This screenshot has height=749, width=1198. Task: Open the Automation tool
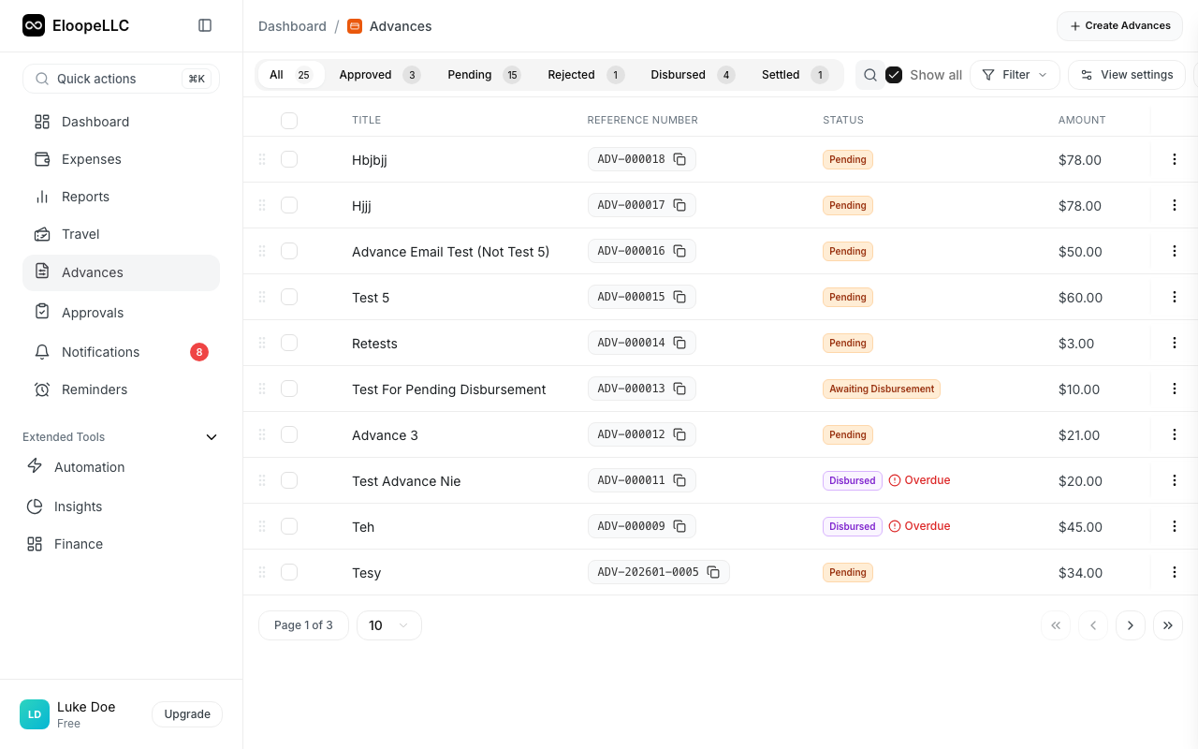[x=89, y=466]
